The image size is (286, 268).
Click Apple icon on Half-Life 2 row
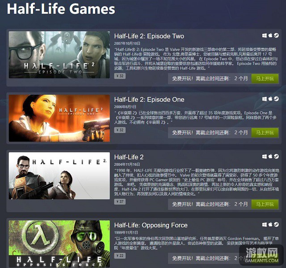click(270, 156)
